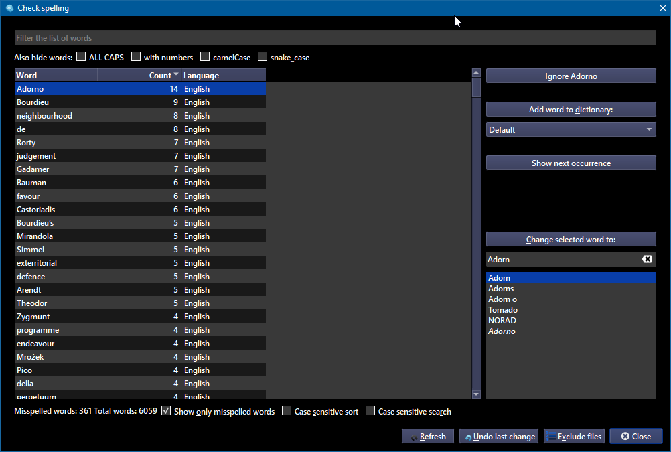Select suggestion Tornado
The height and width of the screenshot is (452, 671).
tap(571, 310)
